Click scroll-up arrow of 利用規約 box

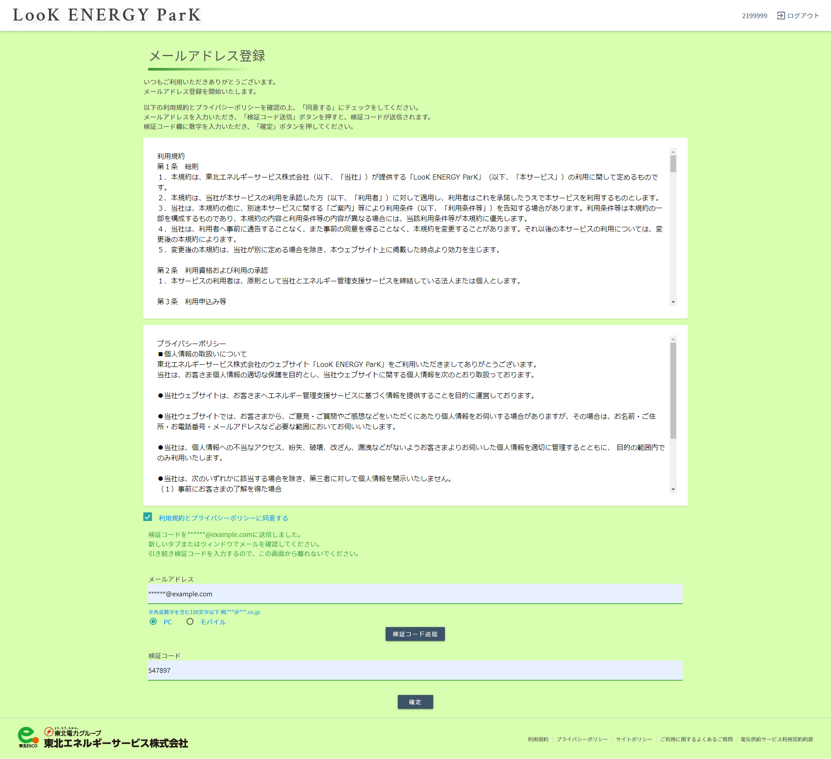(x=673, y=152)
